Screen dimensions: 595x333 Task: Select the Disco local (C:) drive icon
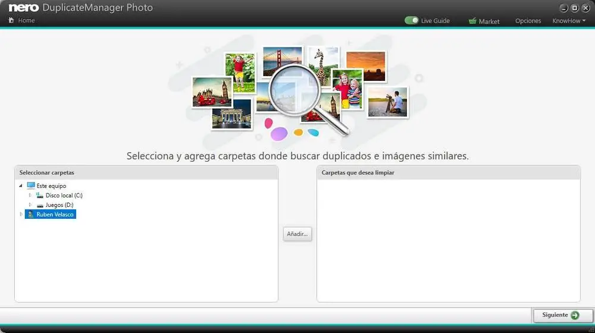[x=39, y=195]
